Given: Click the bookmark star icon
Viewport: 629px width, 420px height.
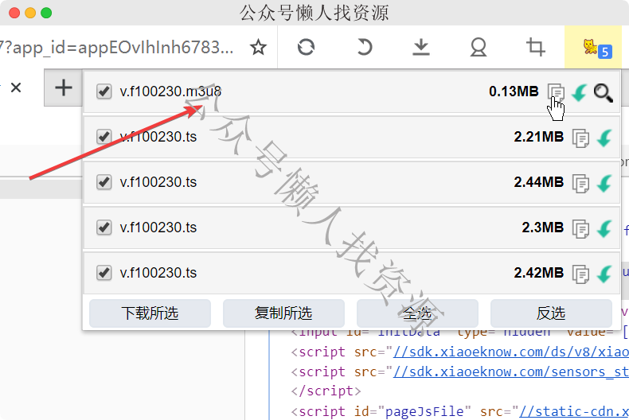Looking at the screenshot, I should [258, 47].
